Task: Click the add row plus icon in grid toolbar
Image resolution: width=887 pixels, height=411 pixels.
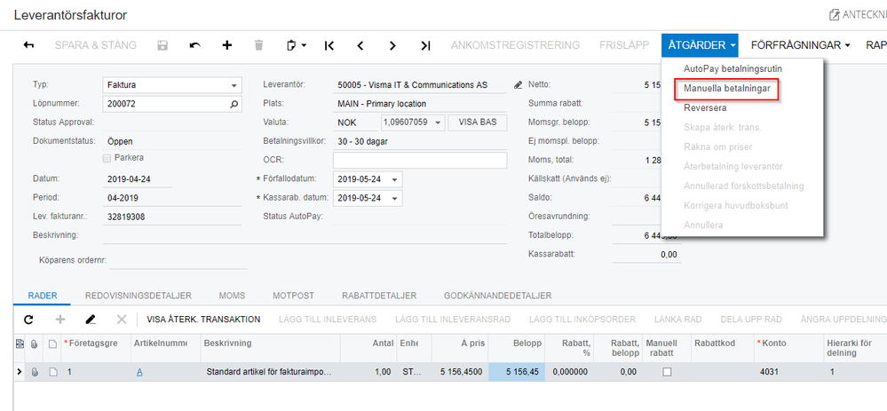Action: point(60,320)
